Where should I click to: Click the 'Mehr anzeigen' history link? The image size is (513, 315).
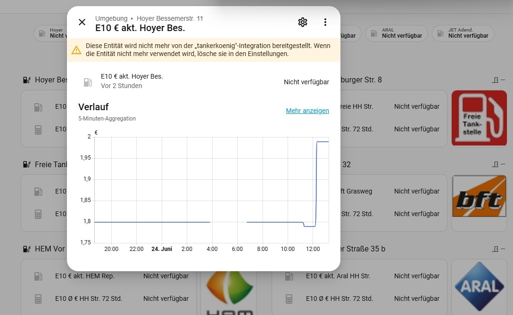click(307, 111)
